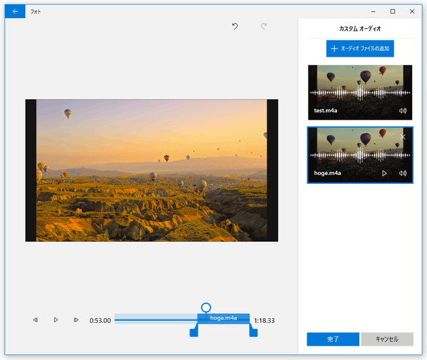Click the redo arrow icon
The image size is (427, 360).
click(x=264, y=26)
